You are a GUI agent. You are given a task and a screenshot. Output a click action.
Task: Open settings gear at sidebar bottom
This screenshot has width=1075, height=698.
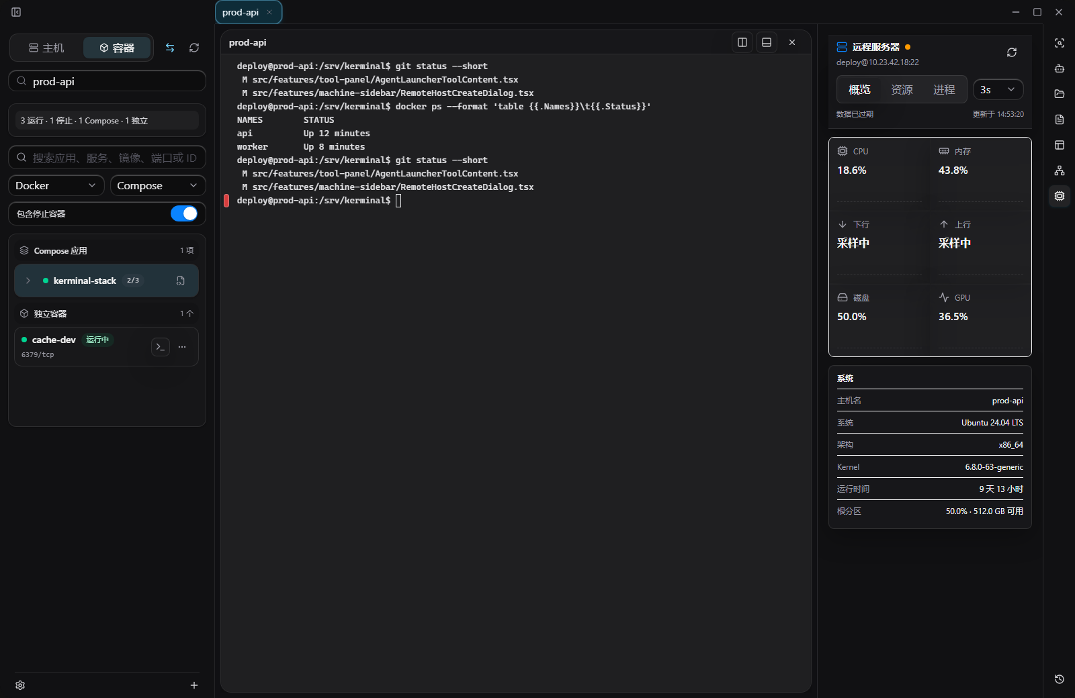pos(20,685)
